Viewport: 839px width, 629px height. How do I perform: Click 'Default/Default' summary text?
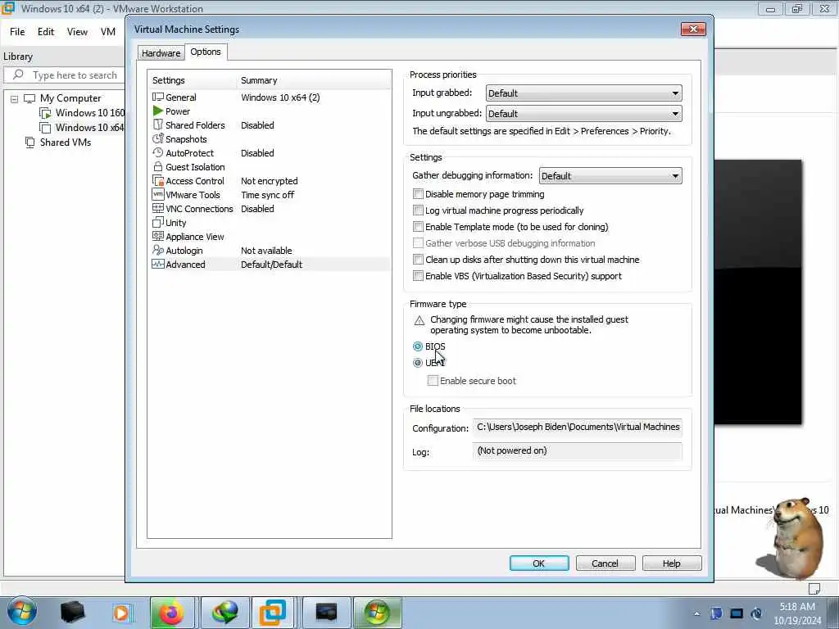271,265
